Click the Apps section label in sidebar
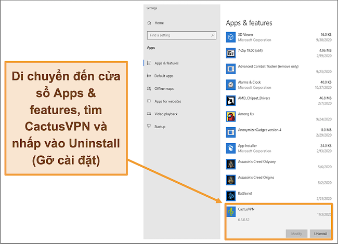Viewport: 338px width, 244px height. 151,48
